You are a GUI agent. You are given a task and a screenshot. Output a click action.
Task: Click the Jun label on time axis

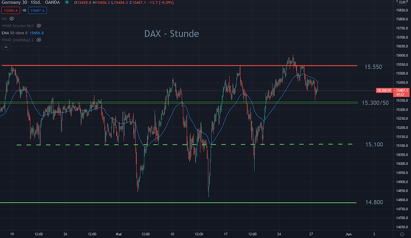(348, 234)
